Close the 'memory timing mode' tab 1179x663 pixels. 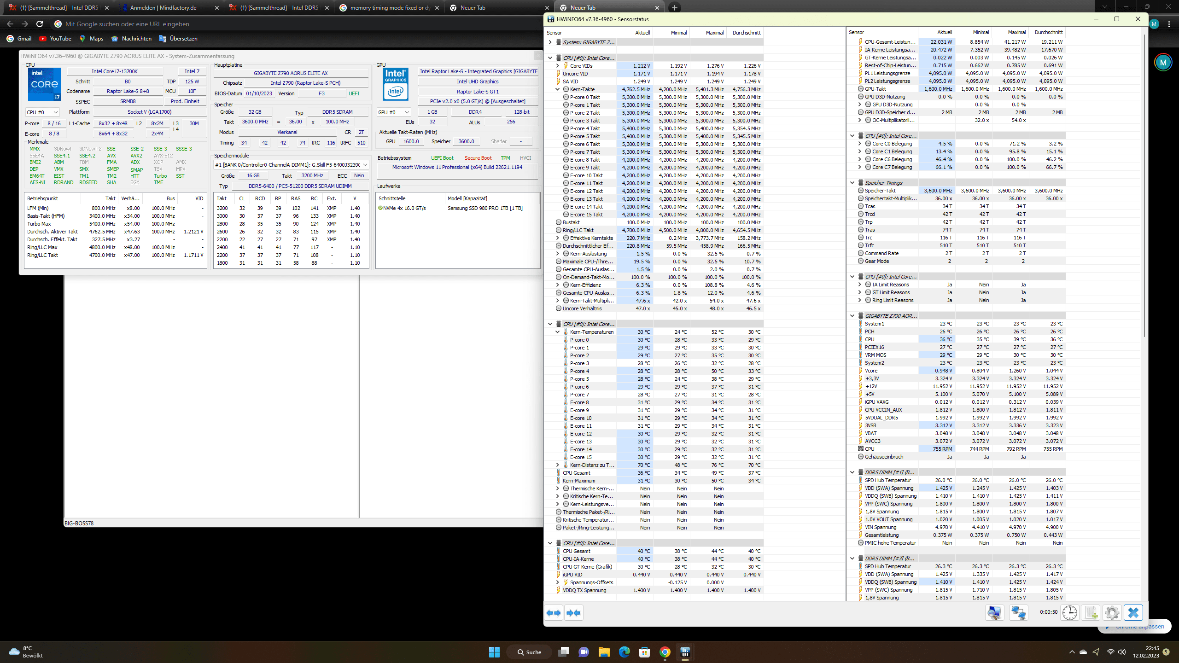point(437,8)
